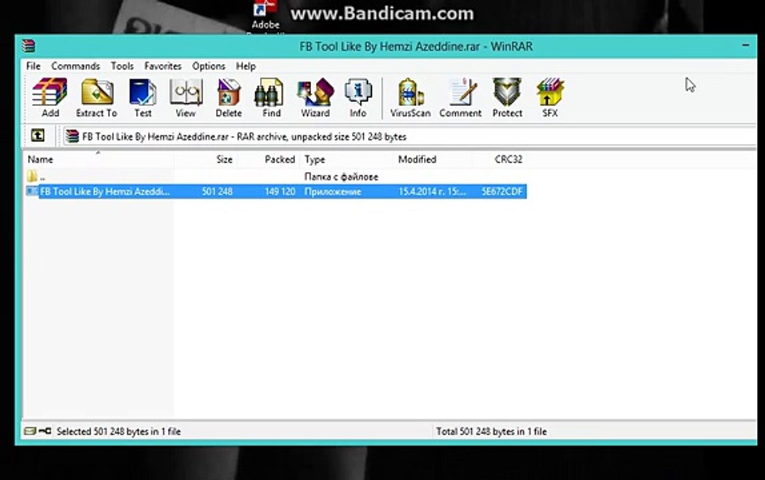Show archive Info
This screenshot has width=765, height=480.
pyautogui.click(x=358, y=97)
